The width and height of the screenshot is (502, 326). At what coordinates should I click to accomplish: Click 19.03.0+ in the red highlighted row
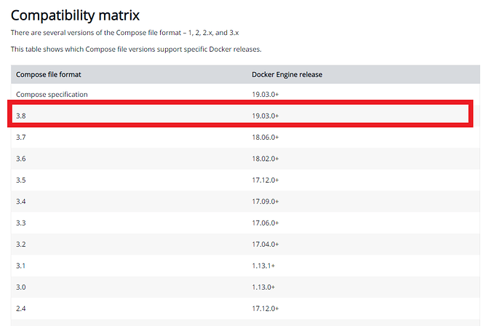tap(266, 116)
